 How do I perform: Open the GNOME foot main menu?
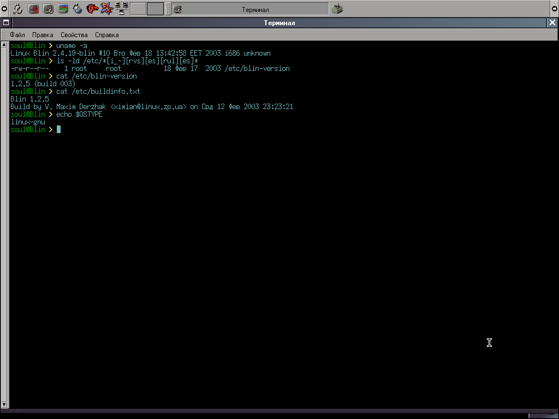(18, 9)
